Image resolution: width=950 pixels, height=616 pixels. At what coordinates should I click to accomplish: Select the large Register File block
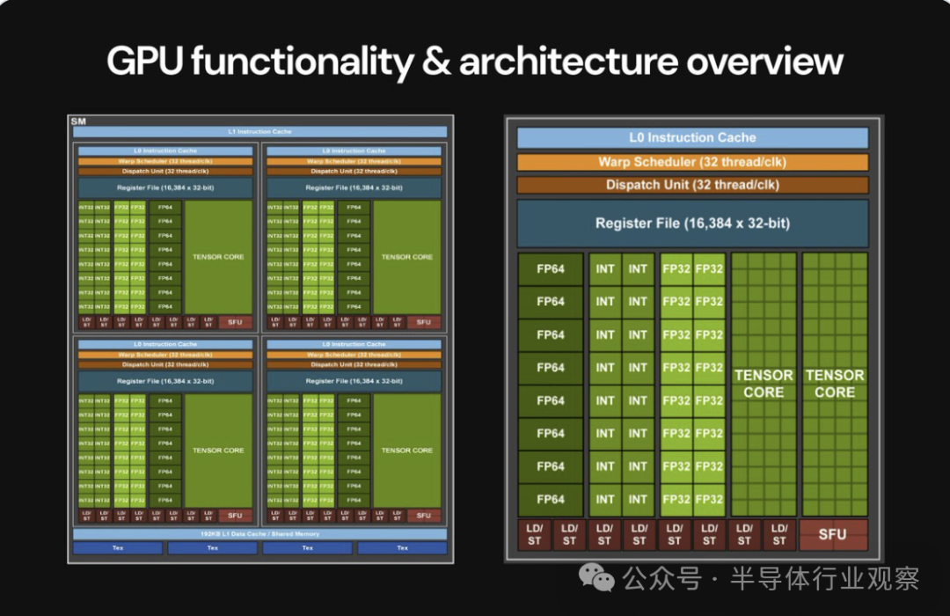692,224
